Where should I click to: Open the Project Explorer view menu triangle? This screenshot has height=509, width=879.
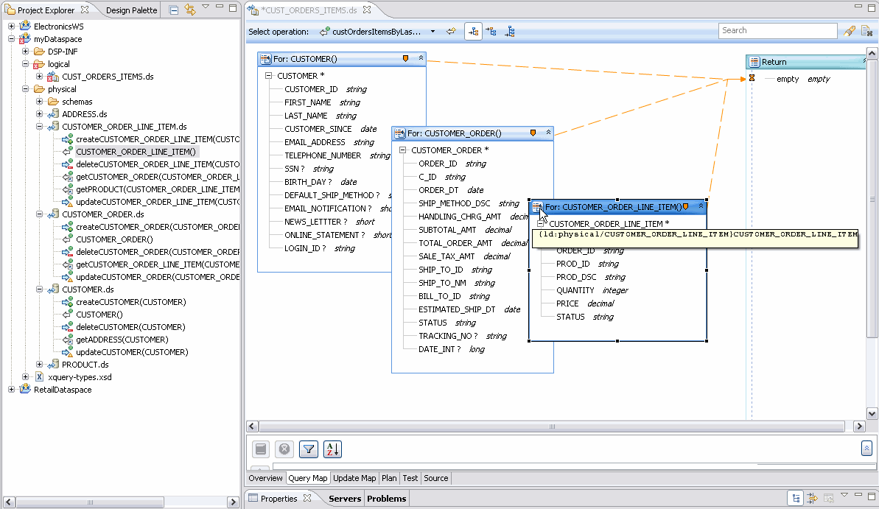coord(205,7)
